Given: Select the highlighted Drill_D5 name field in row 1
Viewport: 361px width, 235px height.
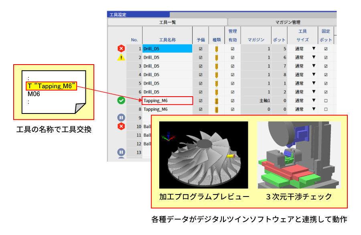Looking at the screenshot, I should coord(167,49).
